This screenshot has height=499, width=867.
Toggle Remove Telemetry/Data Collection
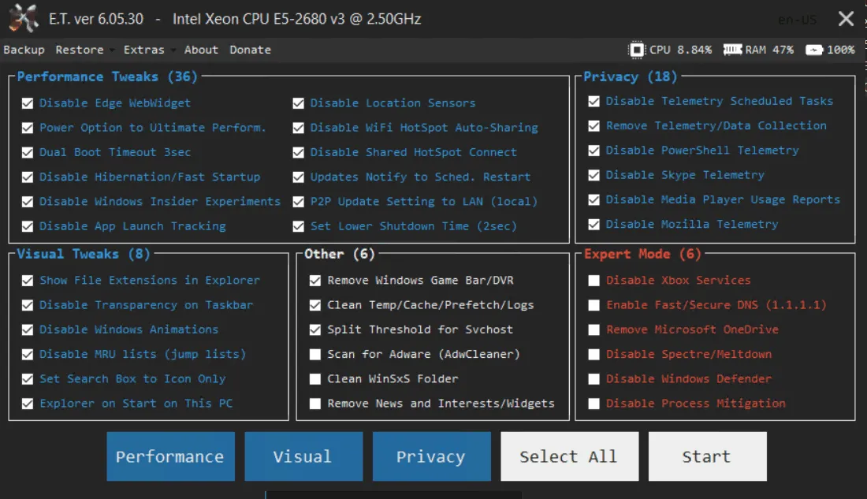(x=594, y=126)
